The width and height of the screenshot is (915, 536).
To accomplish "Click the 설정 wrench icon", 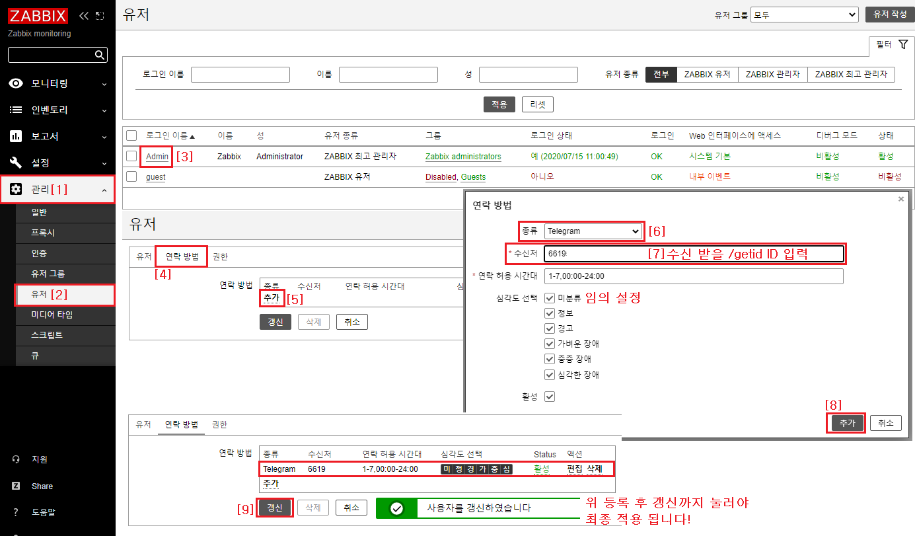I will [x=16, y=163].
